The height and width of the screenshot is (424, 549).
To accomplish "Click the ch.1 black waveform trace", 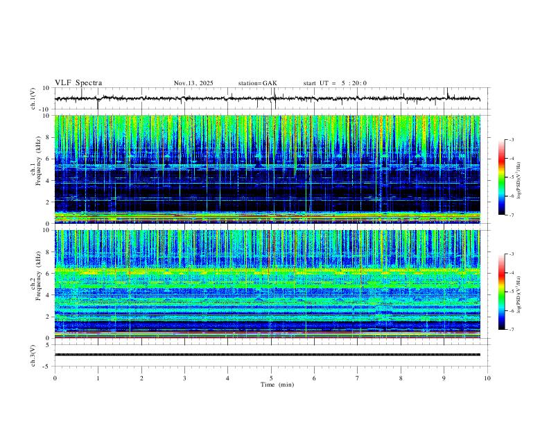I will click(267, 98).
